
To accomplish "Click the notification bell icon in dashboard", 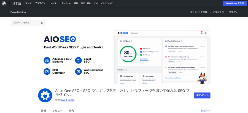I will 202,33.
